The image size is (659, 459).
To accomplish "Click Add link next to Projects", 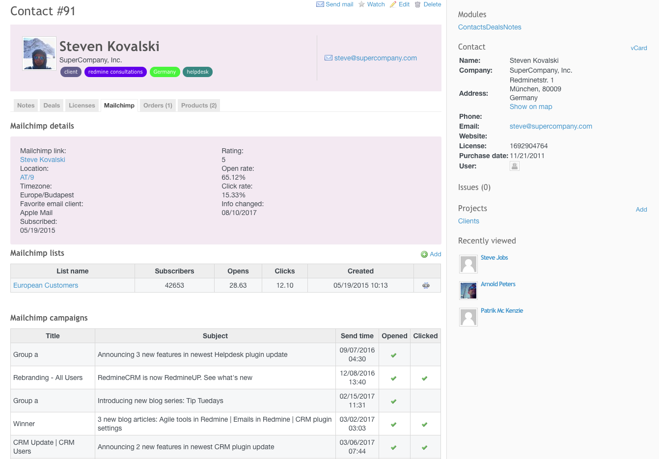I will [x=641, y=210].
